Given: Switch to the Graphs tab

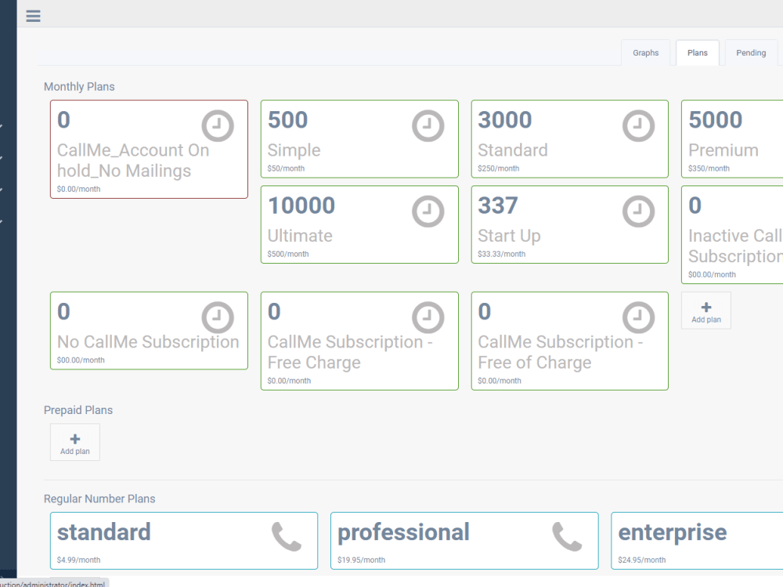Looking at the screenshot, I should click(645, 52).
